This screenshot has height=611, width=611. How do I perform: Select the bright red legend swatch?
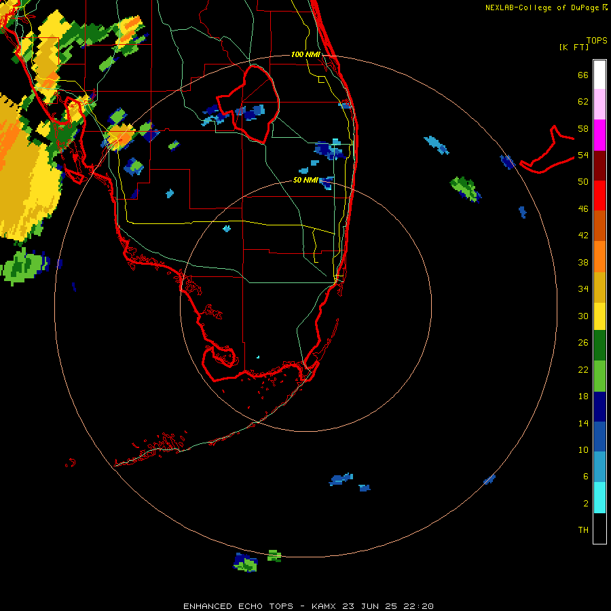point(599,196)
